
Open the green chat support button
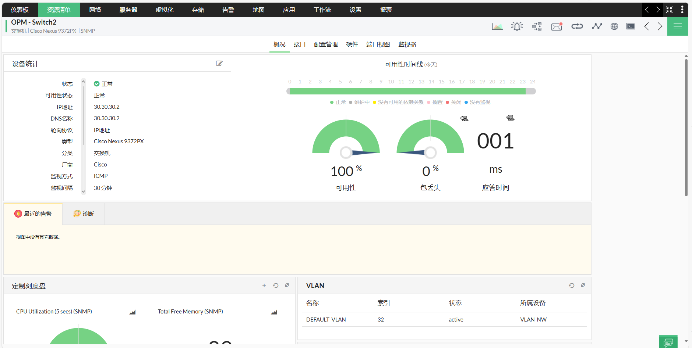coord(668,342)
